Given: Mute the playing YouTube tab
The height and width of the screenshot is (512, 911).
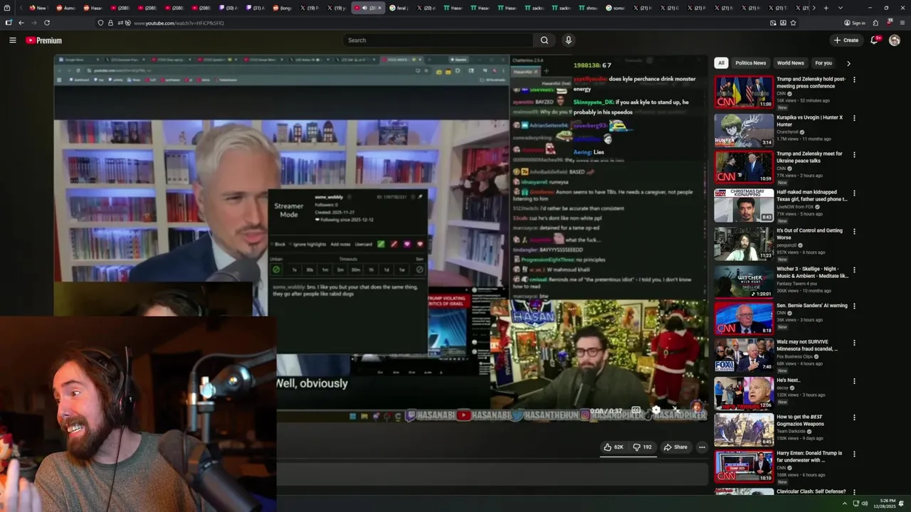Looking at the screenshot, I should 364,8.
